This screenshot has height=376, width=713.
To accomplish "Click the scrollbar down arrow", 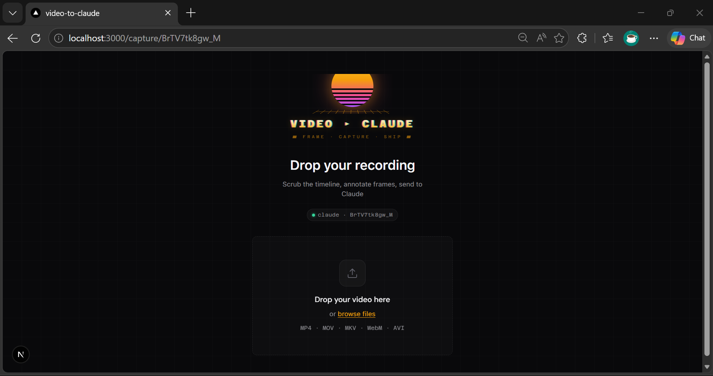I will pos(707,367).
